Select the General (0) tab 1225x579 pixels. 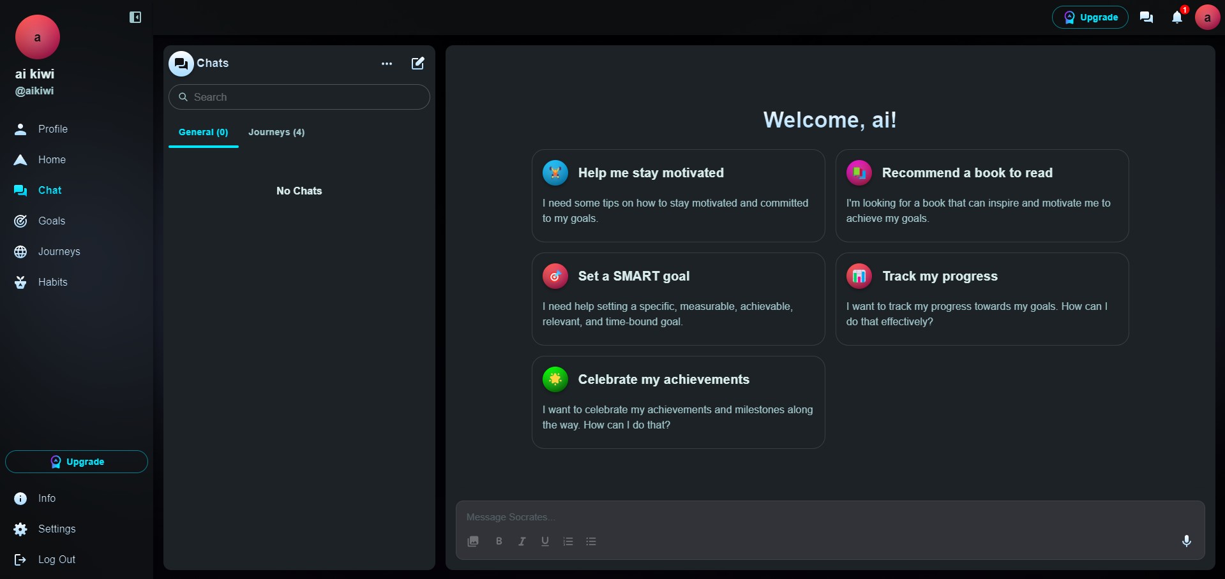point(204,132)
